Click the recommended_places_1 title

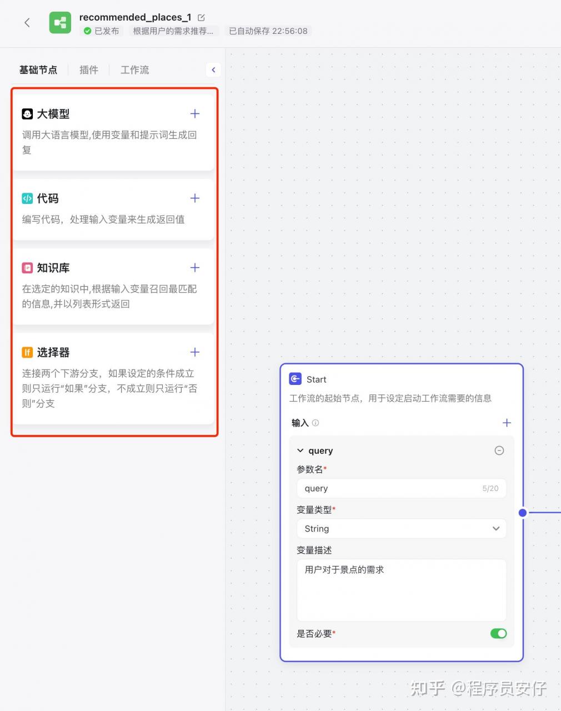135,17
